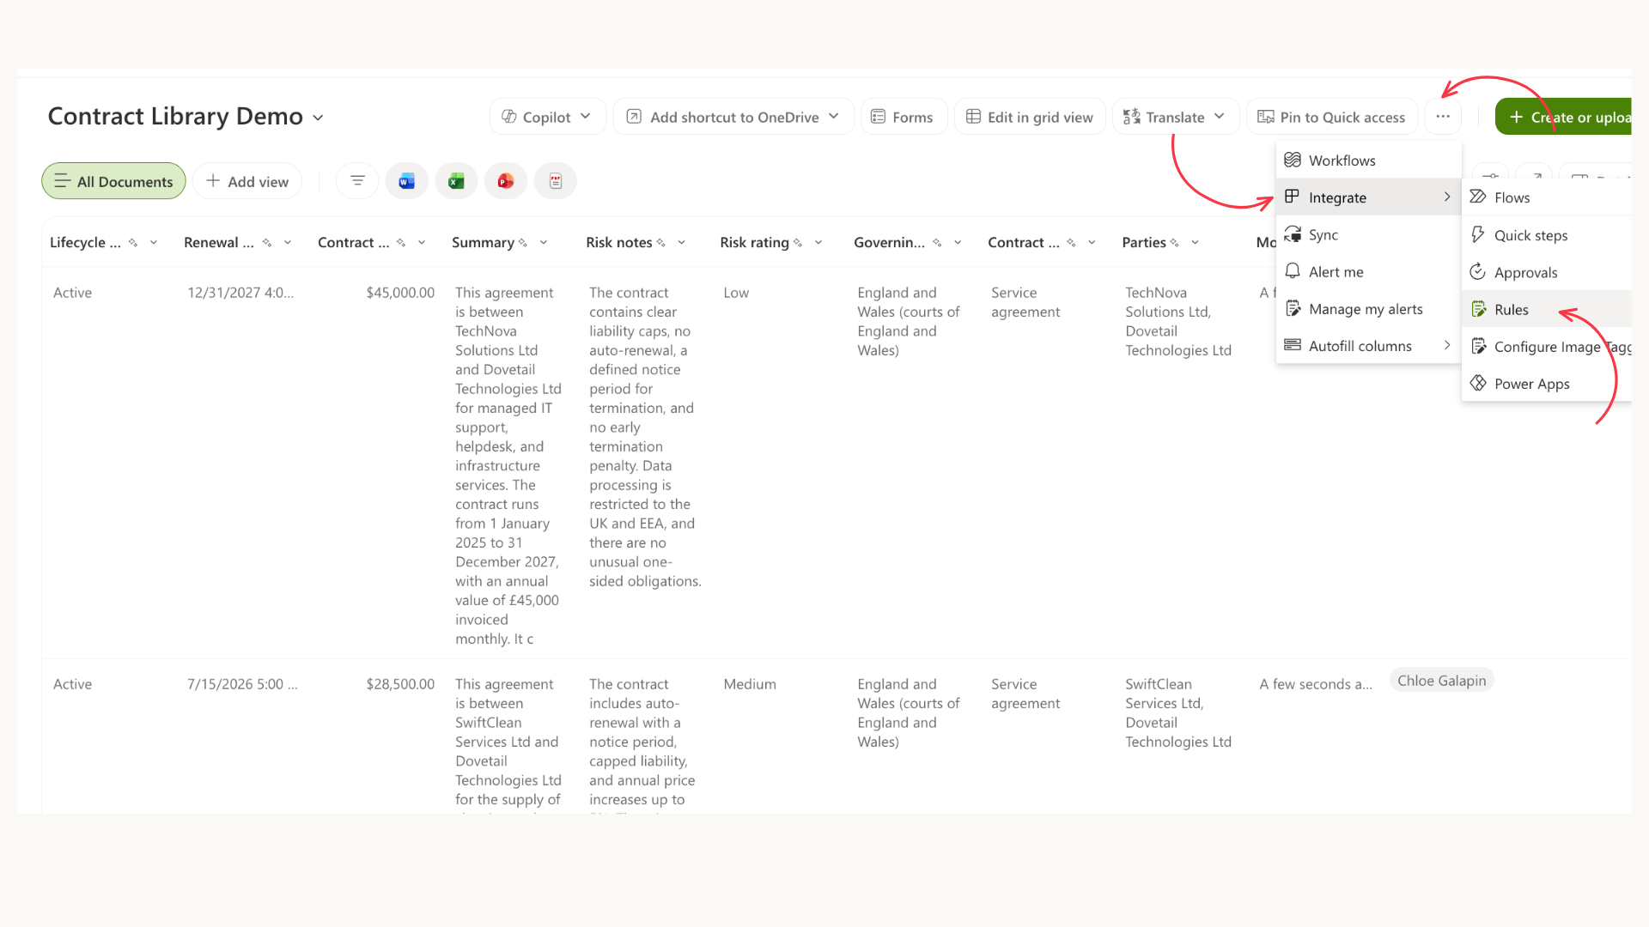Click the Create or upload button

point(1563,117)
